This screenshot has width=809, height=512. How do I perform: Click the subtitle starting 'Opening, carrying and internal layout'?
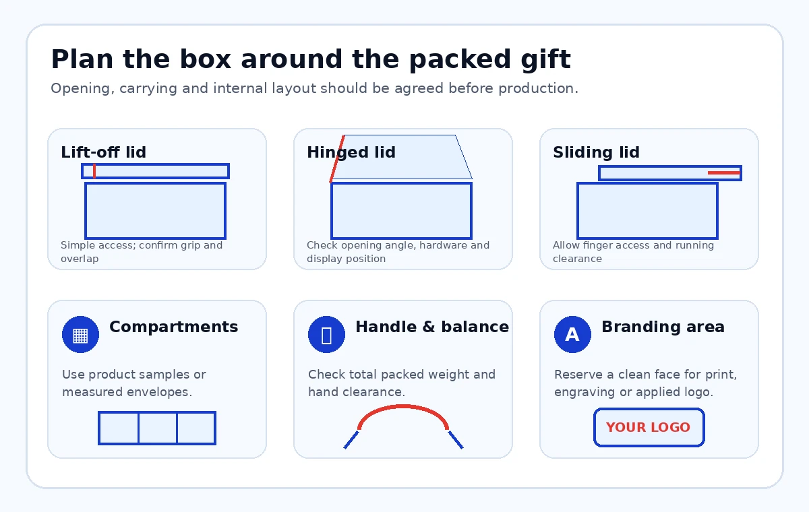click(x=314, y=88)
